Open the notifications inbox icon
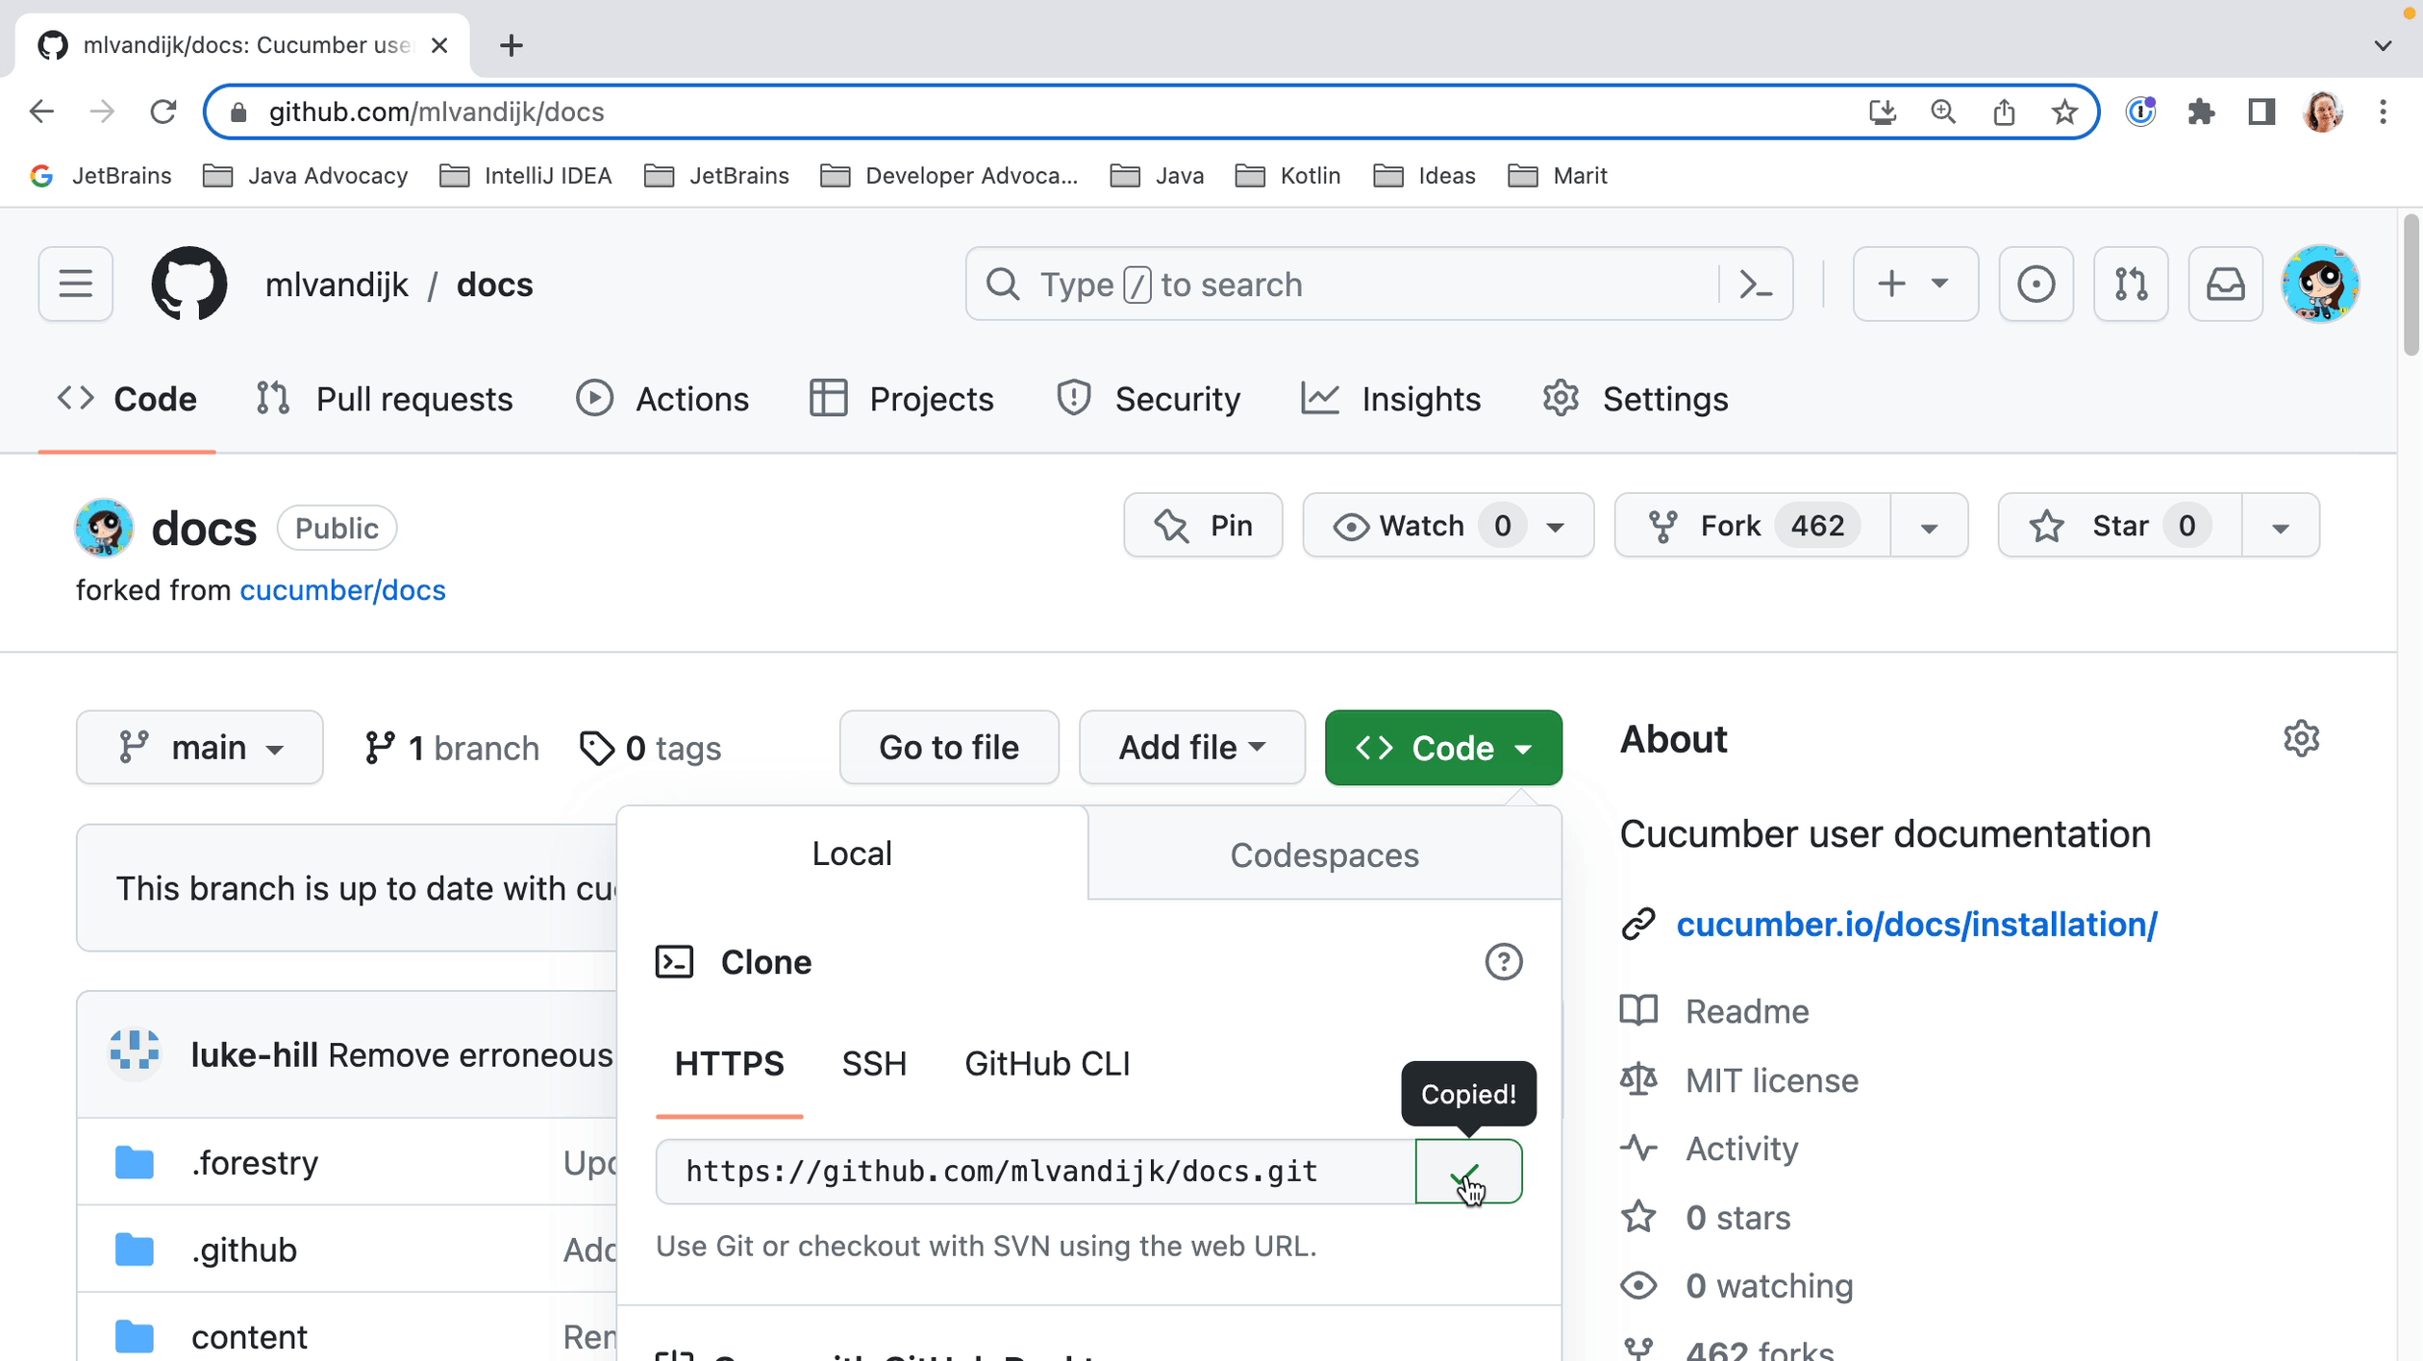Image resolution: width=2423 pixels, height=1361 pixels. click(x=2225, y=285)
